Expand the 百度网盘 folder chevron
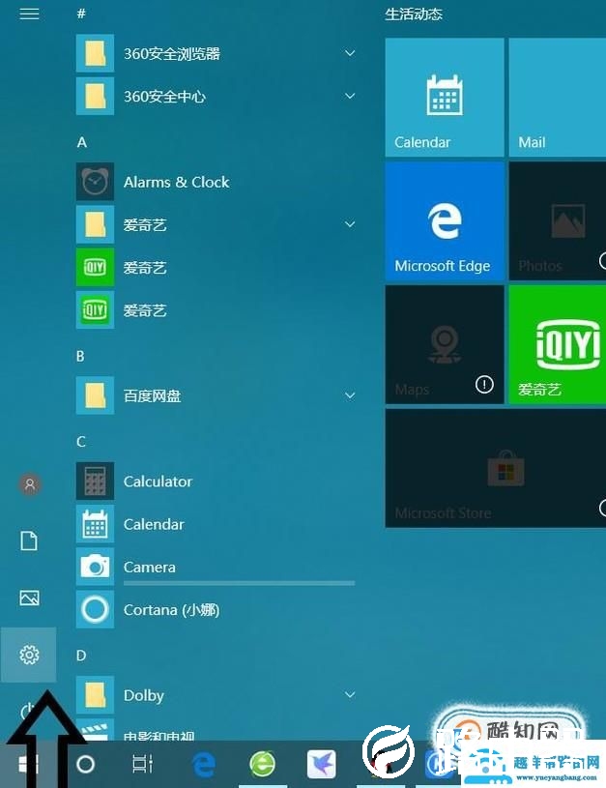606x788 pixels. [350, 395]
